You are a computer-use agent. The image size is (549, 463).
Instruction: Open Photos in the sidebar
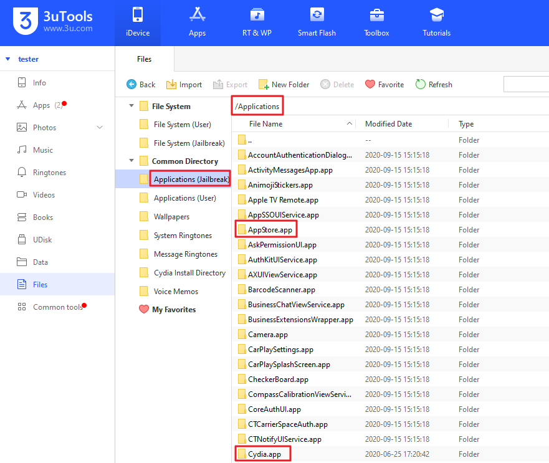click(x=57, y=128)
